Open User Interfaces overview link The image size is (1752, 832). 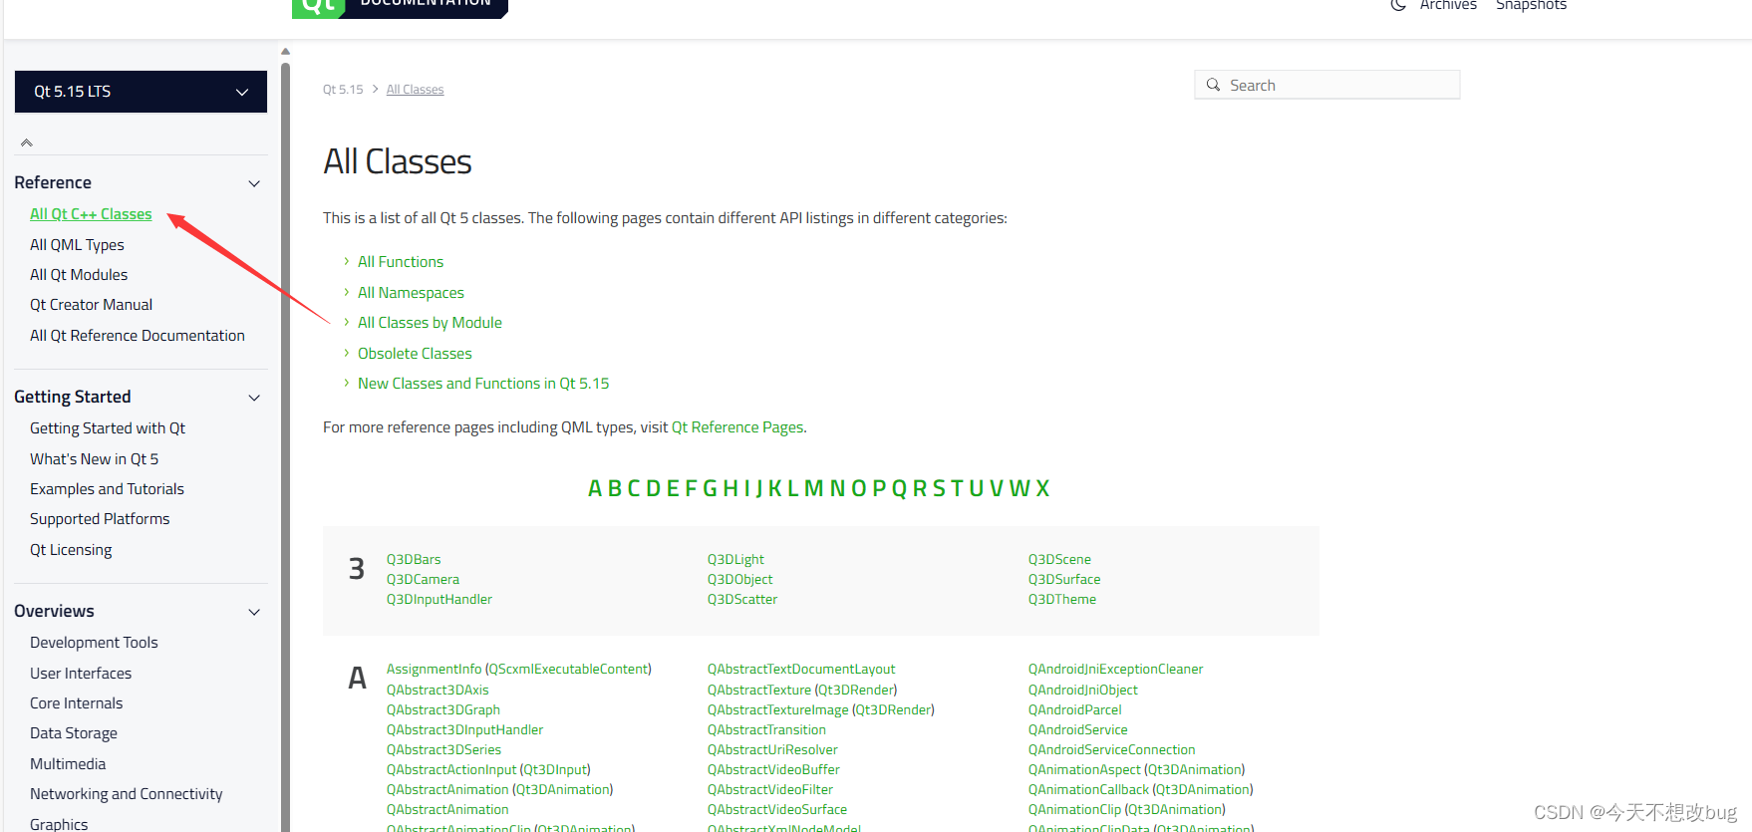[81, 674]
